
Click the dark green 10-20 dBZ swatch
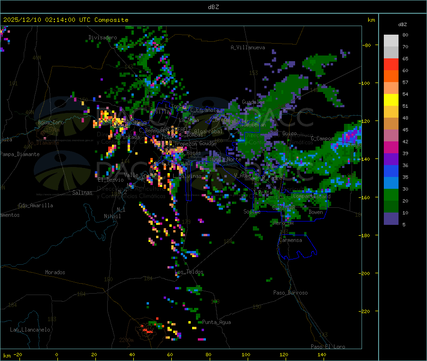[391, 207]
